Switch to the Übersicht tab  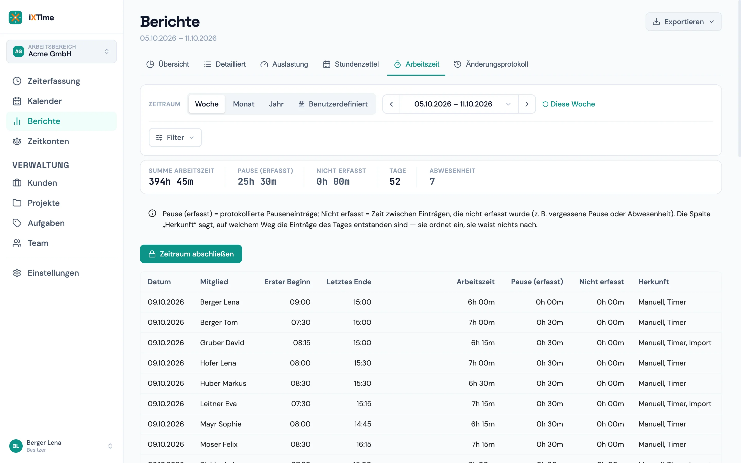[168, 64]
